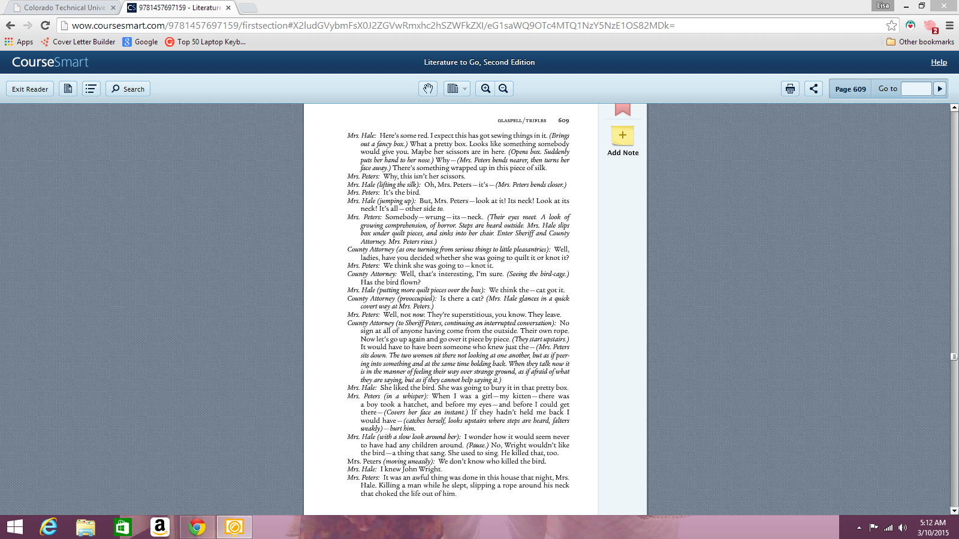The height and width of the screenshot is (539, 959).
Task: Open Chrome from taskbar
Action: tap(197, 527)
